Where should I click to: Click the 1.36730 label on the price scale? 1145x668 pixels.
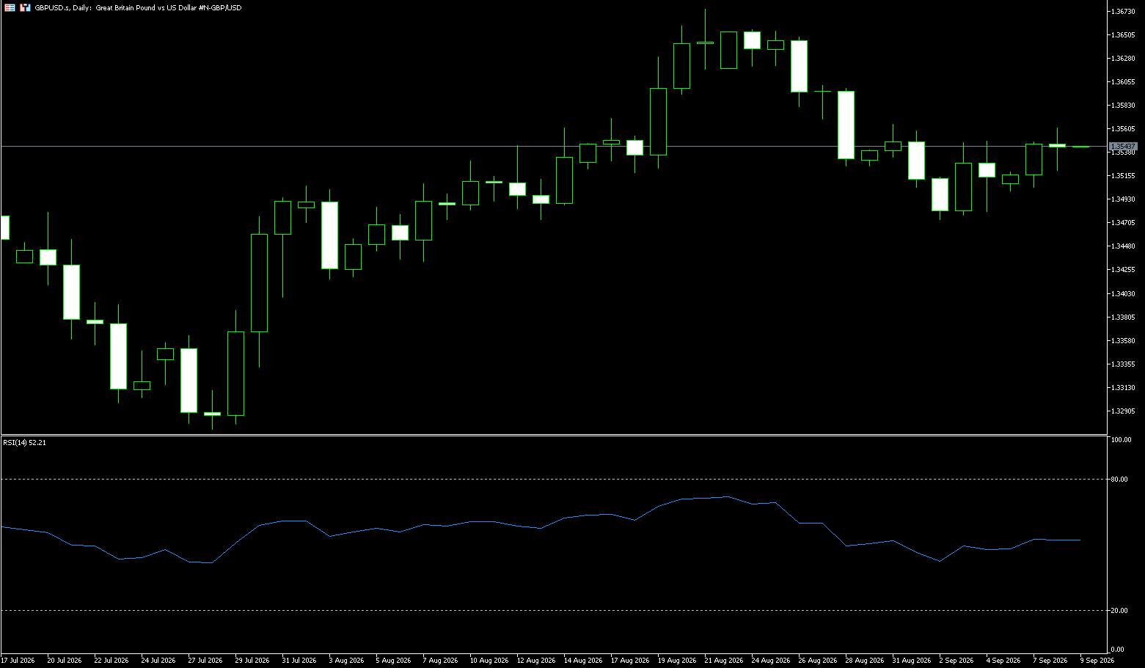pos(1124,11)
